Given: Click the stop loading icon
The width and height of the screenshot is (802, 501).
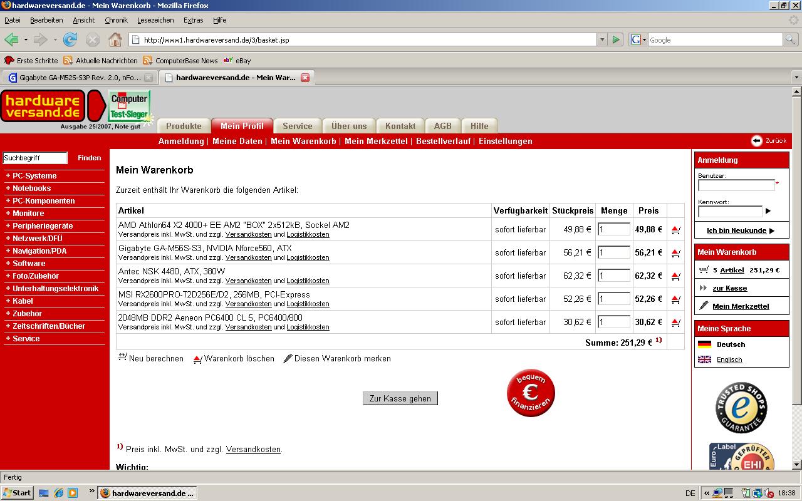Looking at the screenshot, I should (93, 39).
